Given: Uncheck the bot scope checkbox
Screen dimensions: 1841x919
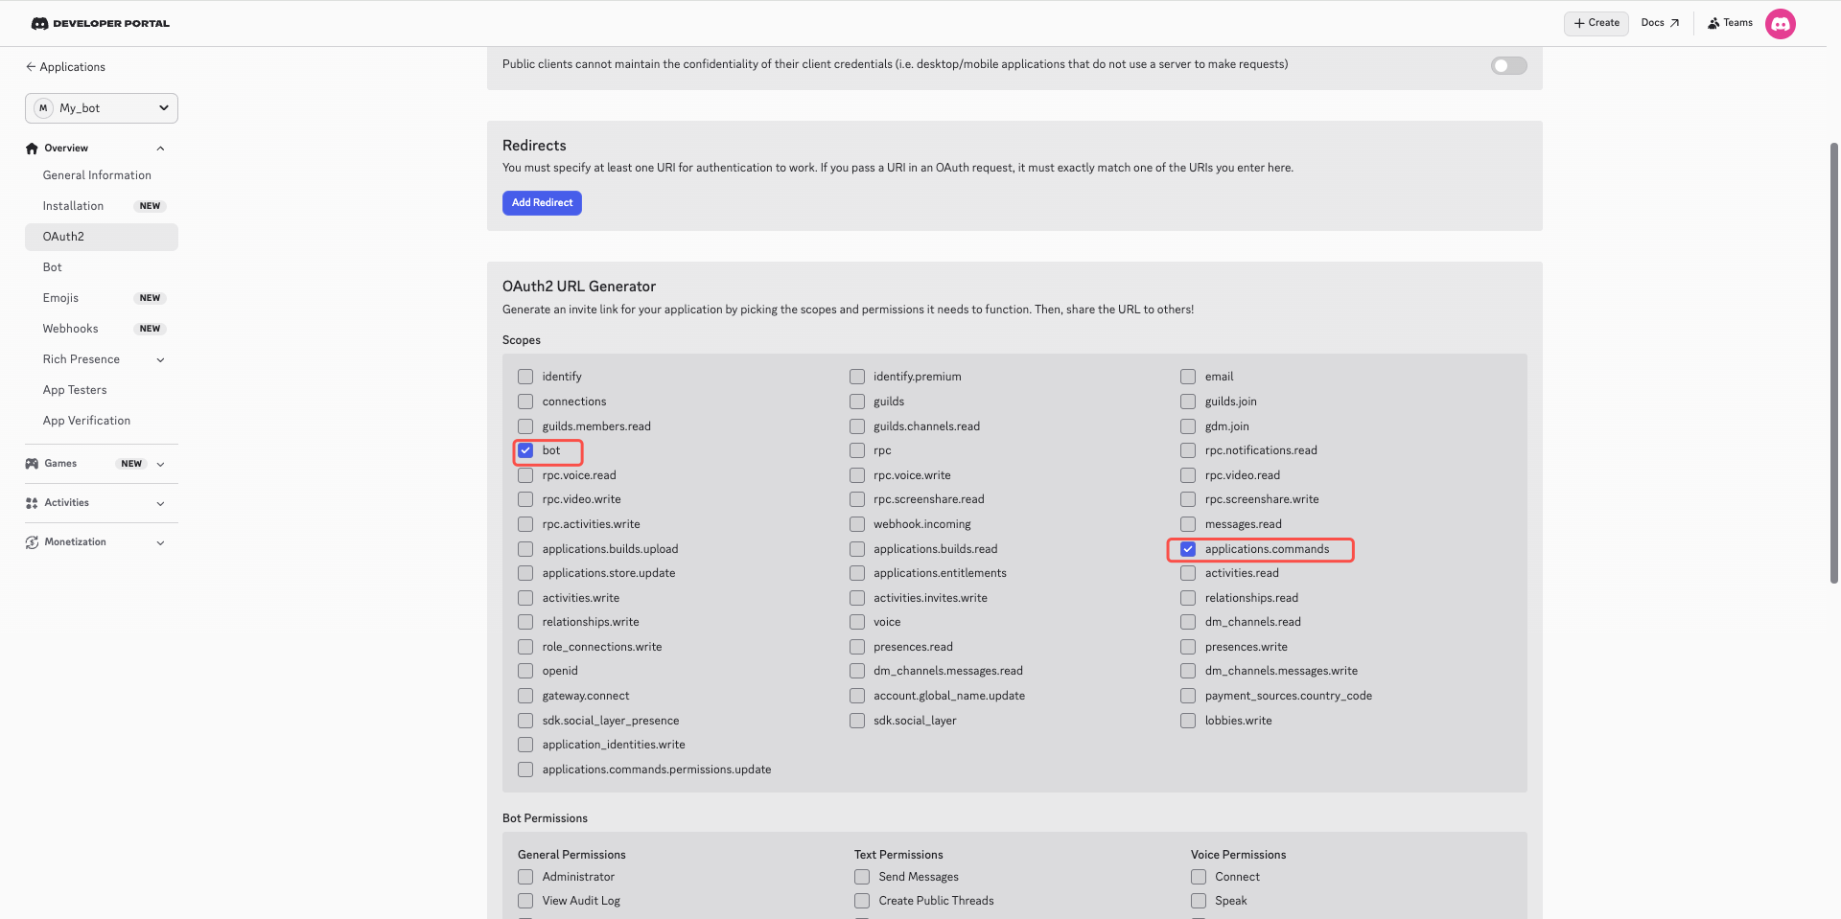Looking at the screenshot, I should [525, 450].
